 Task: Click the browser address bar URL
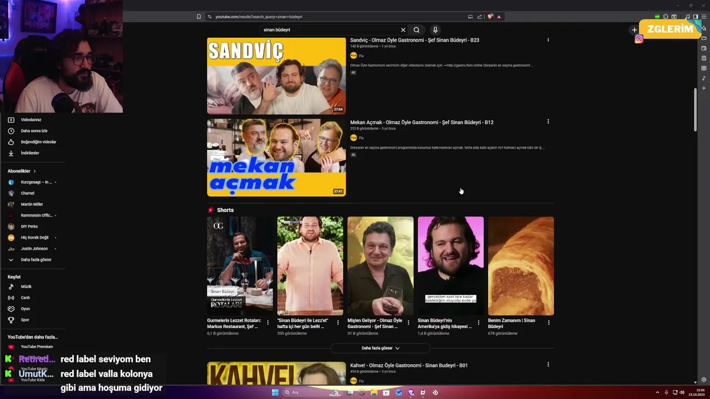[258, 17]
